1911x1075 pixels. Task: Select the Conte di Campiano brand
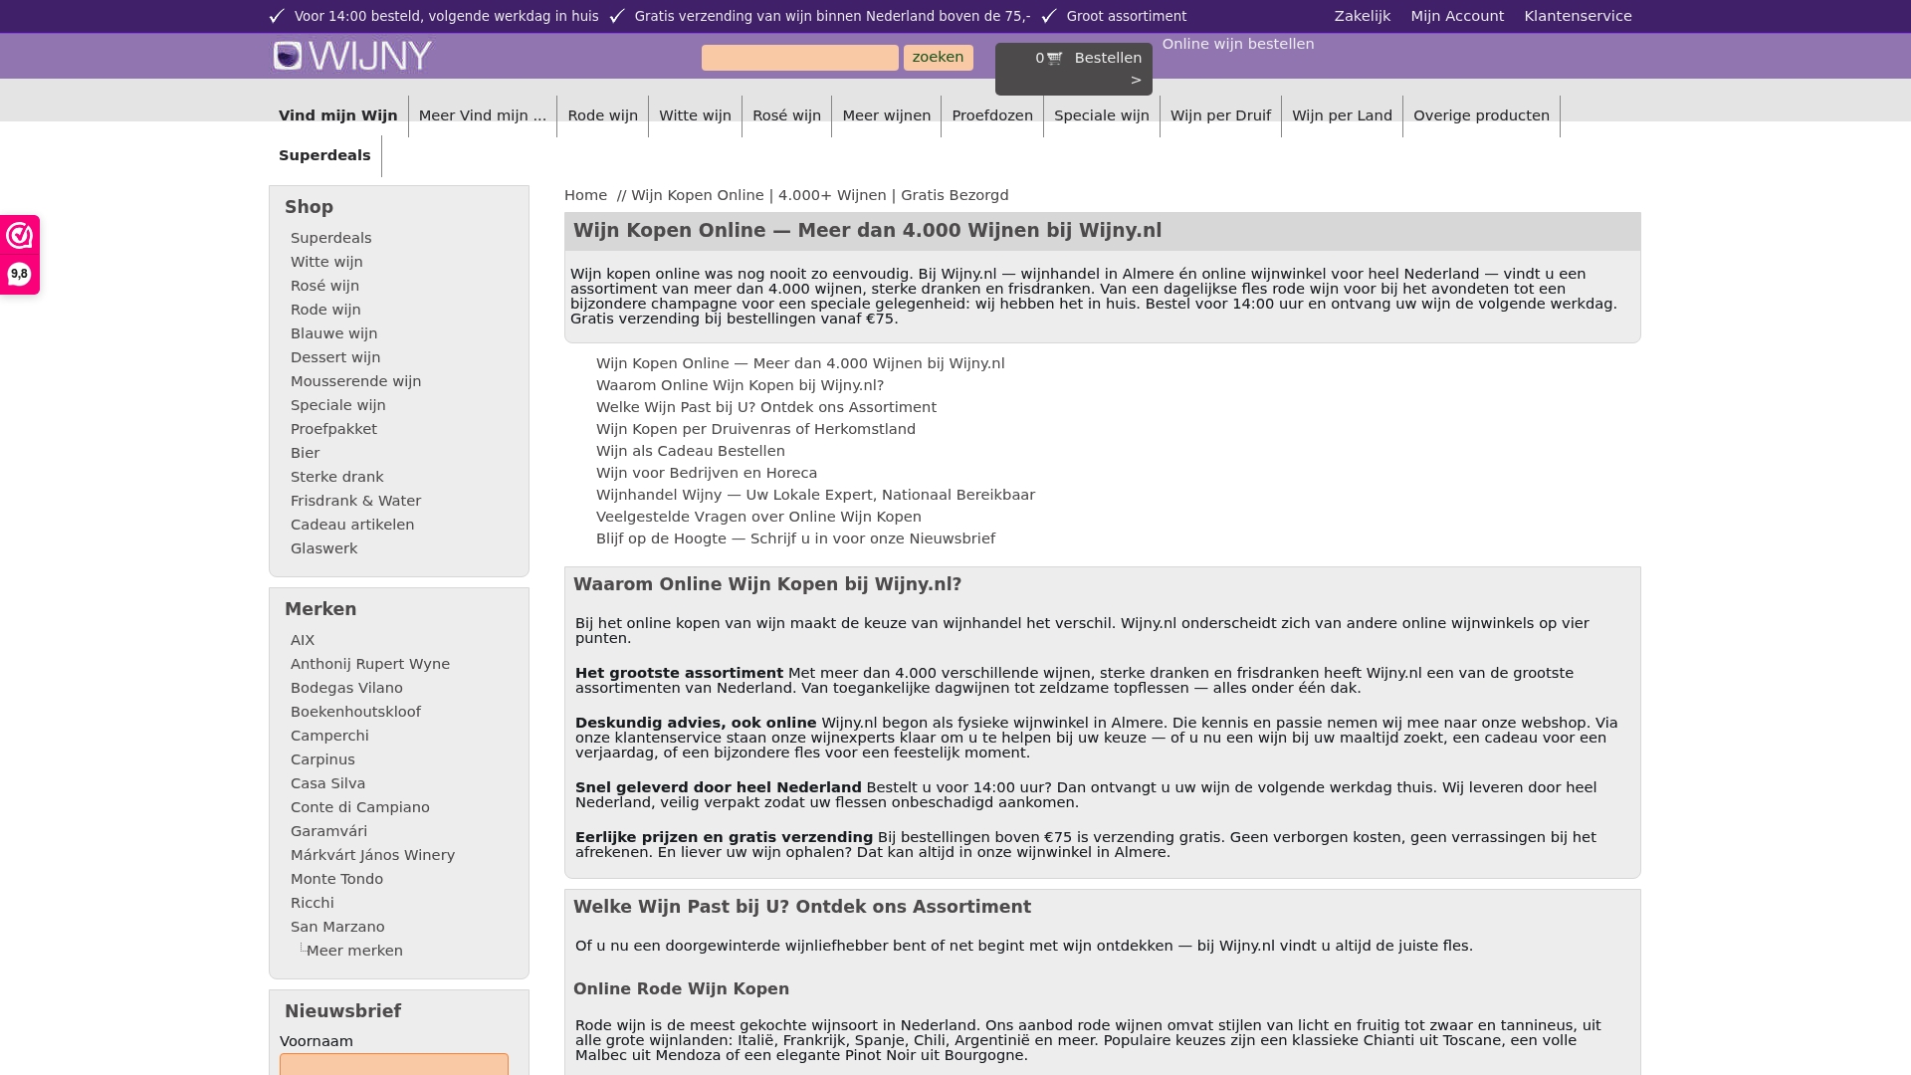360,807
